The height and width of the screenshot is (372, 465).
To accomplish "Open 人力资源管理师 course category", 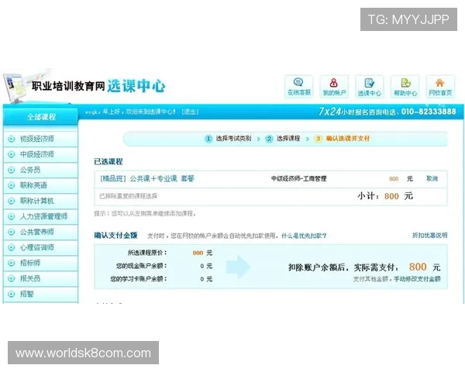I will [44, 216].
